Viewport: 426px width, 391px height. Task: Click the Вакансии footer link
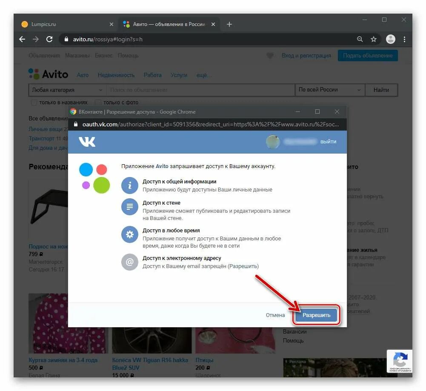point(294,331)
